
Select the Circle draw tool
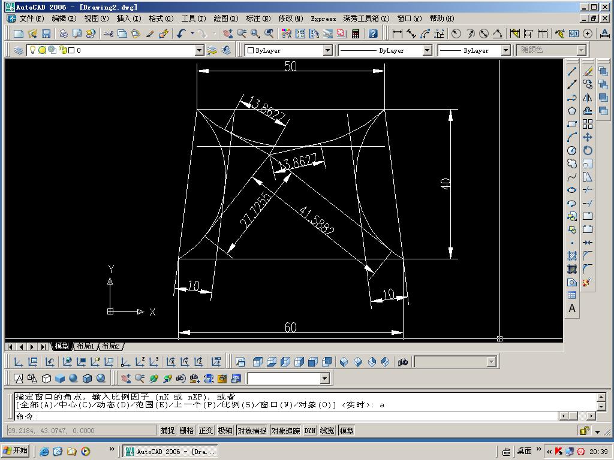[572, 150]
